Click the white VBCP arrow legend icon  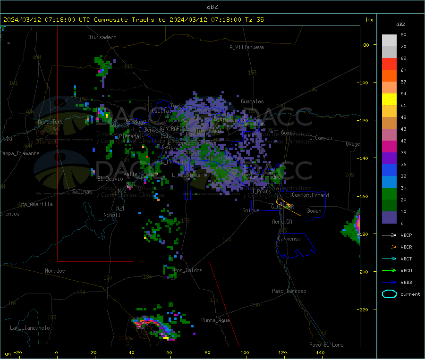[389, 235]
